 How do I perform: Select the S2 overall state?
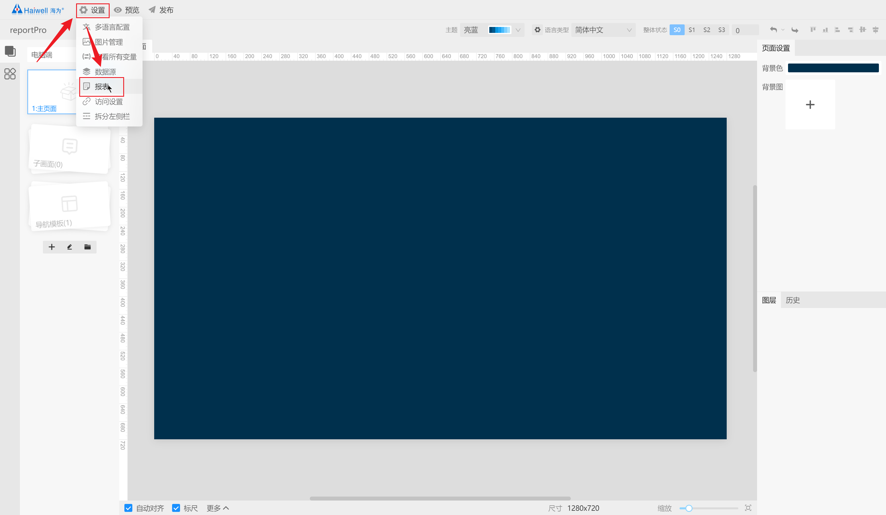[x=706, y=30]
